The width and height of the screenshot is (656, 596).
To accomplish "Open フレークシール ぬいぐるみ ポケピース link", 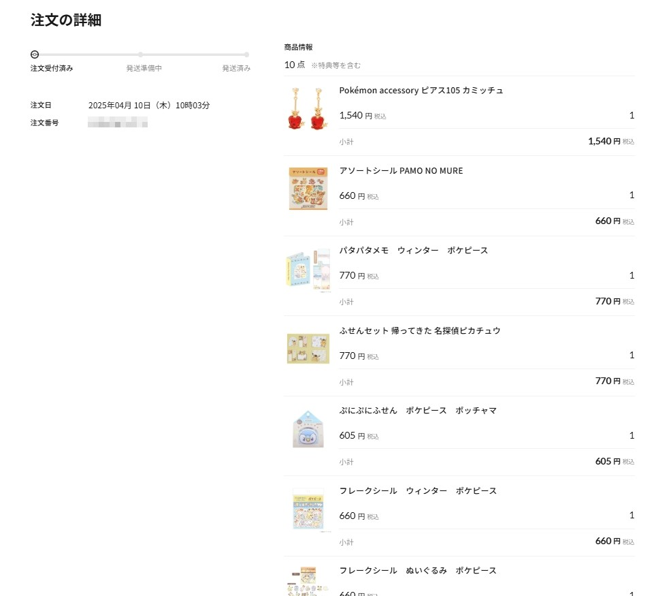I will tap(418, 570).
